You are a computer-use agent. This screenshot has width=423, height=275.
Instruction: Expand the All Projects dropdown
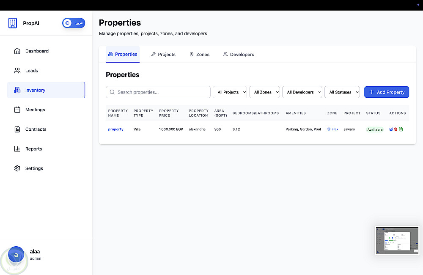tap(230, 92)
